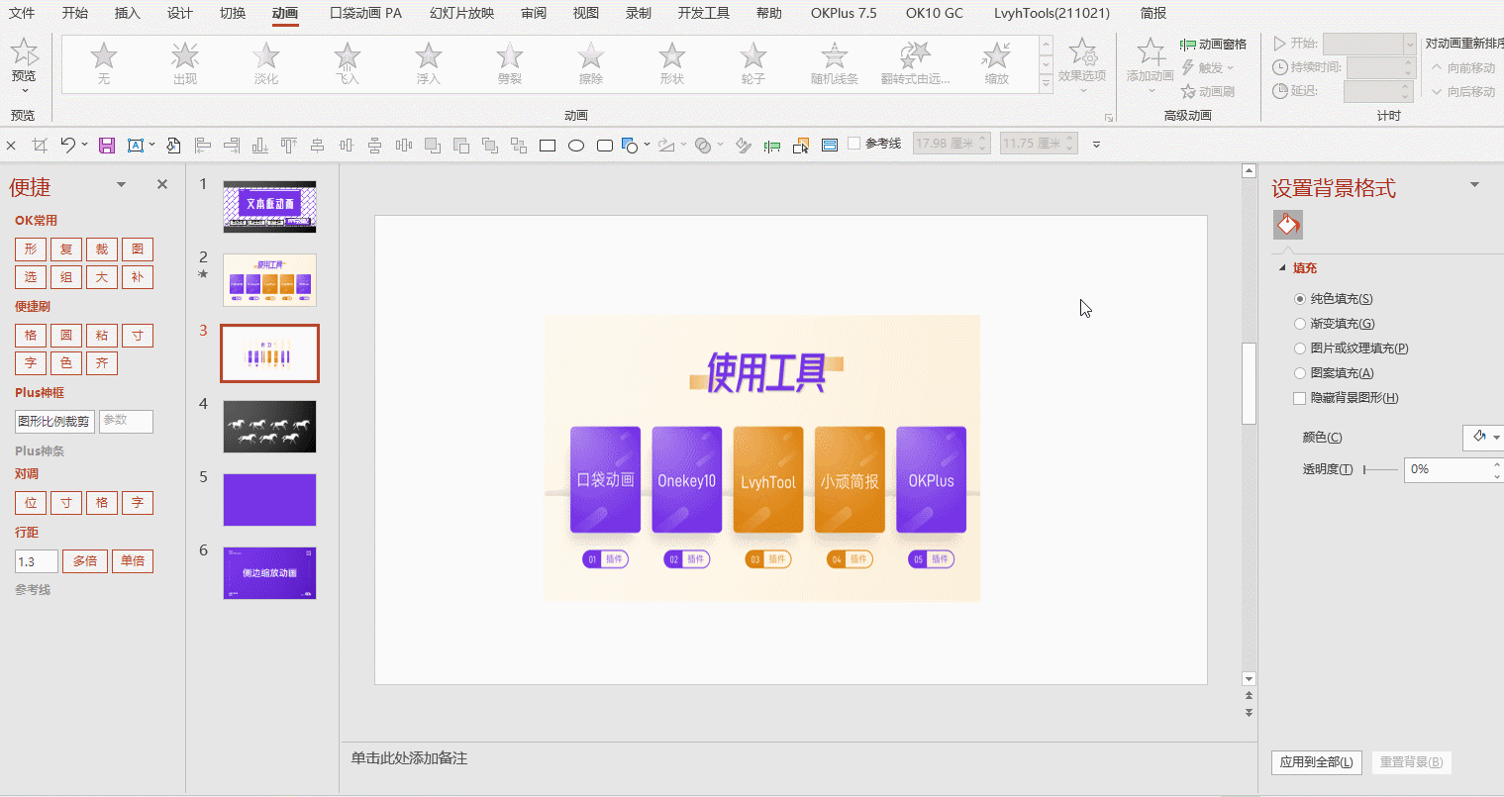The height and width of the screenshot is (797, 1504).
Task: Save the presentation with the purple disk icon
Action: tap(107, 146)
